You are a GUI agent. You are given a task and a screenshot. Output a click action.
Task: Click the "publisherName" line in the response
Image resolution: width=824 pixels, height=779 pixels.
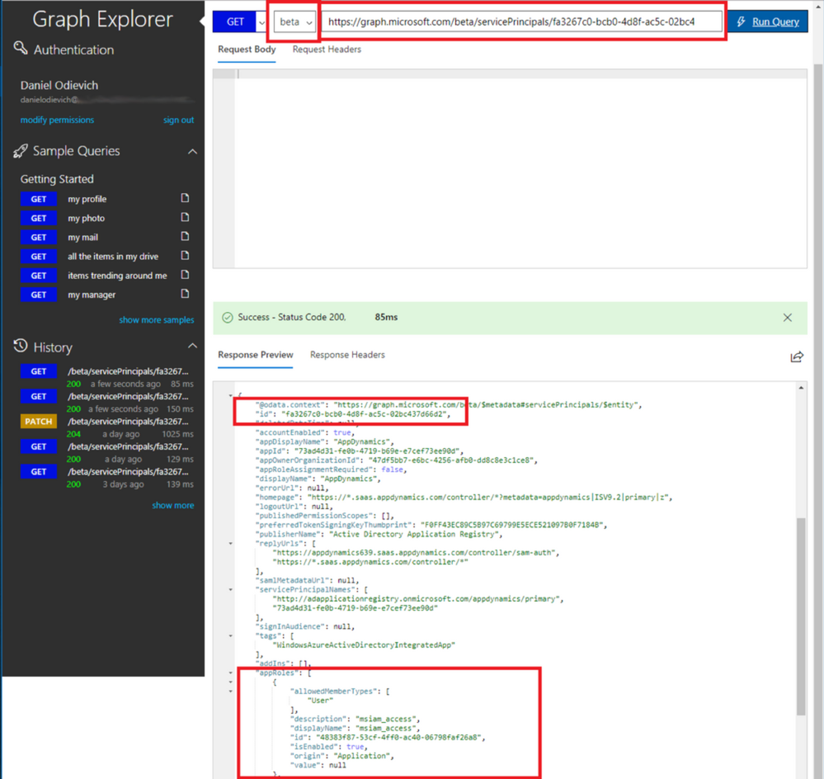point(379,534)
